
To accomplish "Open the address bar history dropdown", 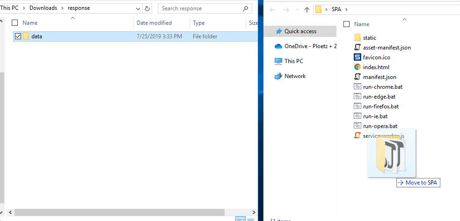I will tap(138, 8).
